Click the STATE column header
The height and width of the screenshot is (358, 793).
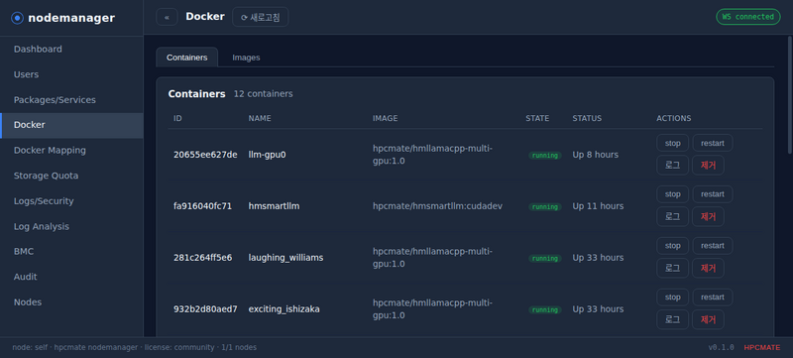537,118
